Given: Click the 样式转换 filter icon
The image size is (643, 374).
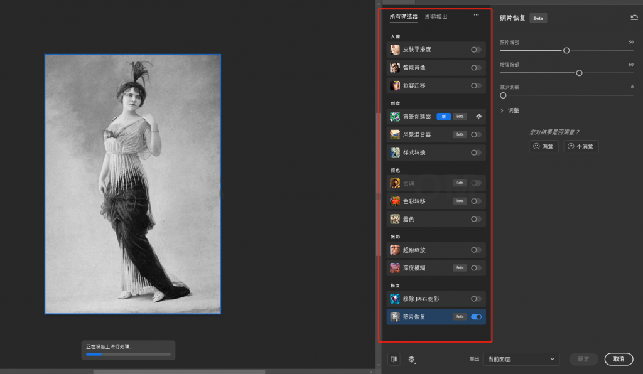Looking at the screenshot, I should (x=395, y=152).
